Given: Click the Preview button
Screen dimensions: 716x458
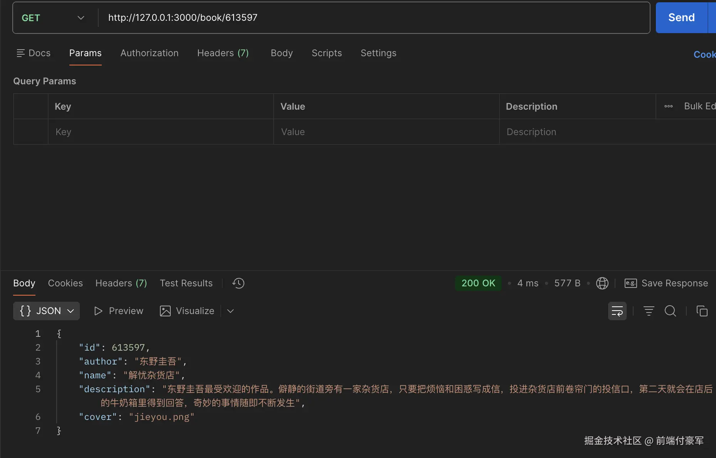Looking at the screenshot, I should click(119, 311).
